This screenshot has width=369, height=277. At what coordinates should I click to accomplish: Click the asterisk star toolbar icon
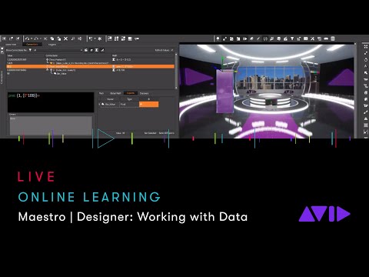tap(100, 38)
